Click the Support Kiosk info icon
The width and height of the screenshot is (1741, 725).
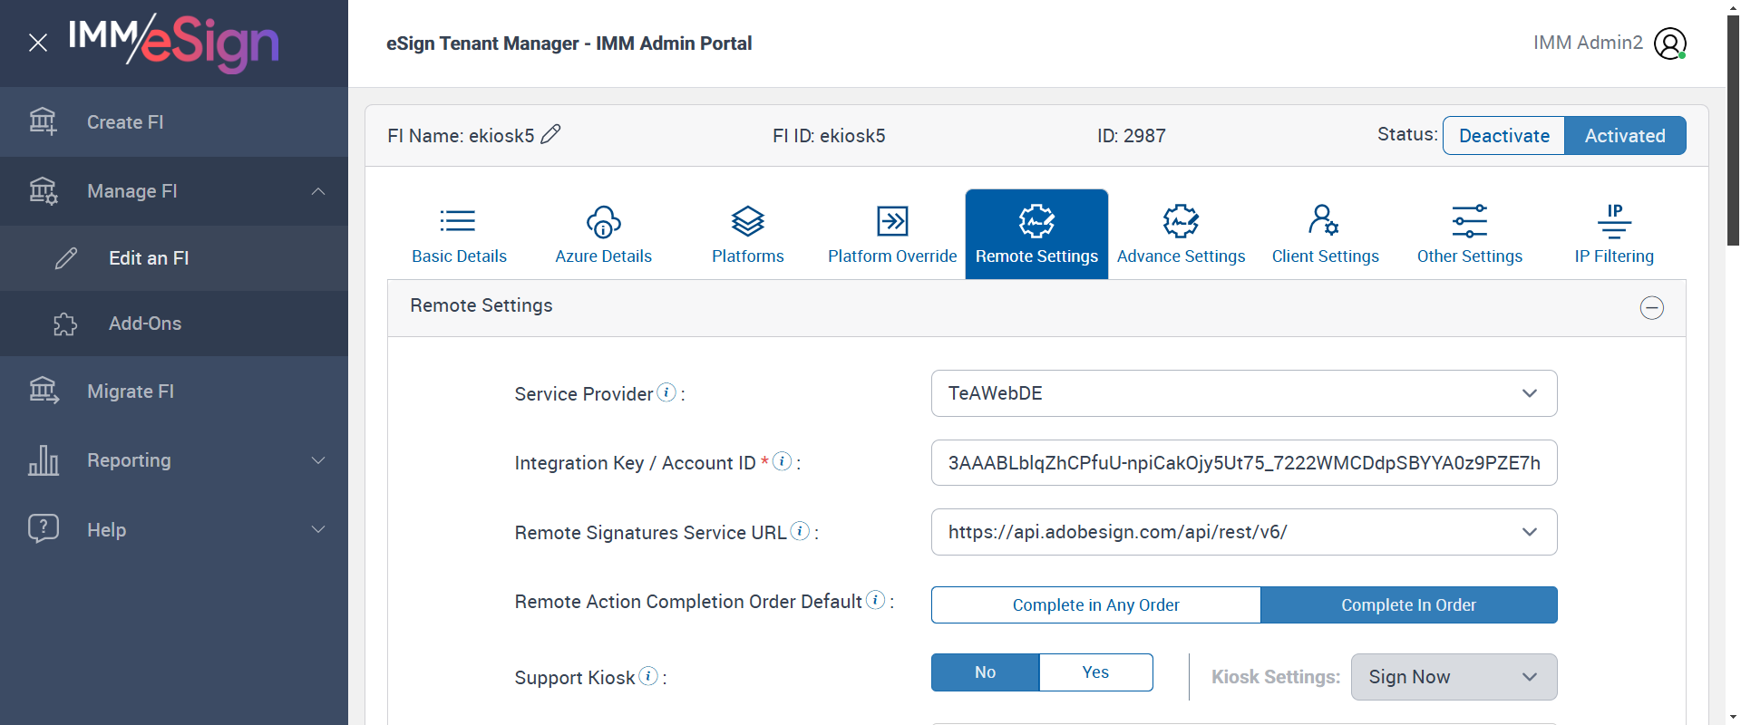(648, 676)
